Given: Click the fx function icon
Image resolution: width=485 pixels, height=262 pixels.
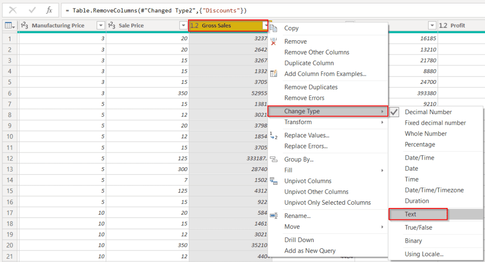Looking at the screenshot, I should coord(49,10).
